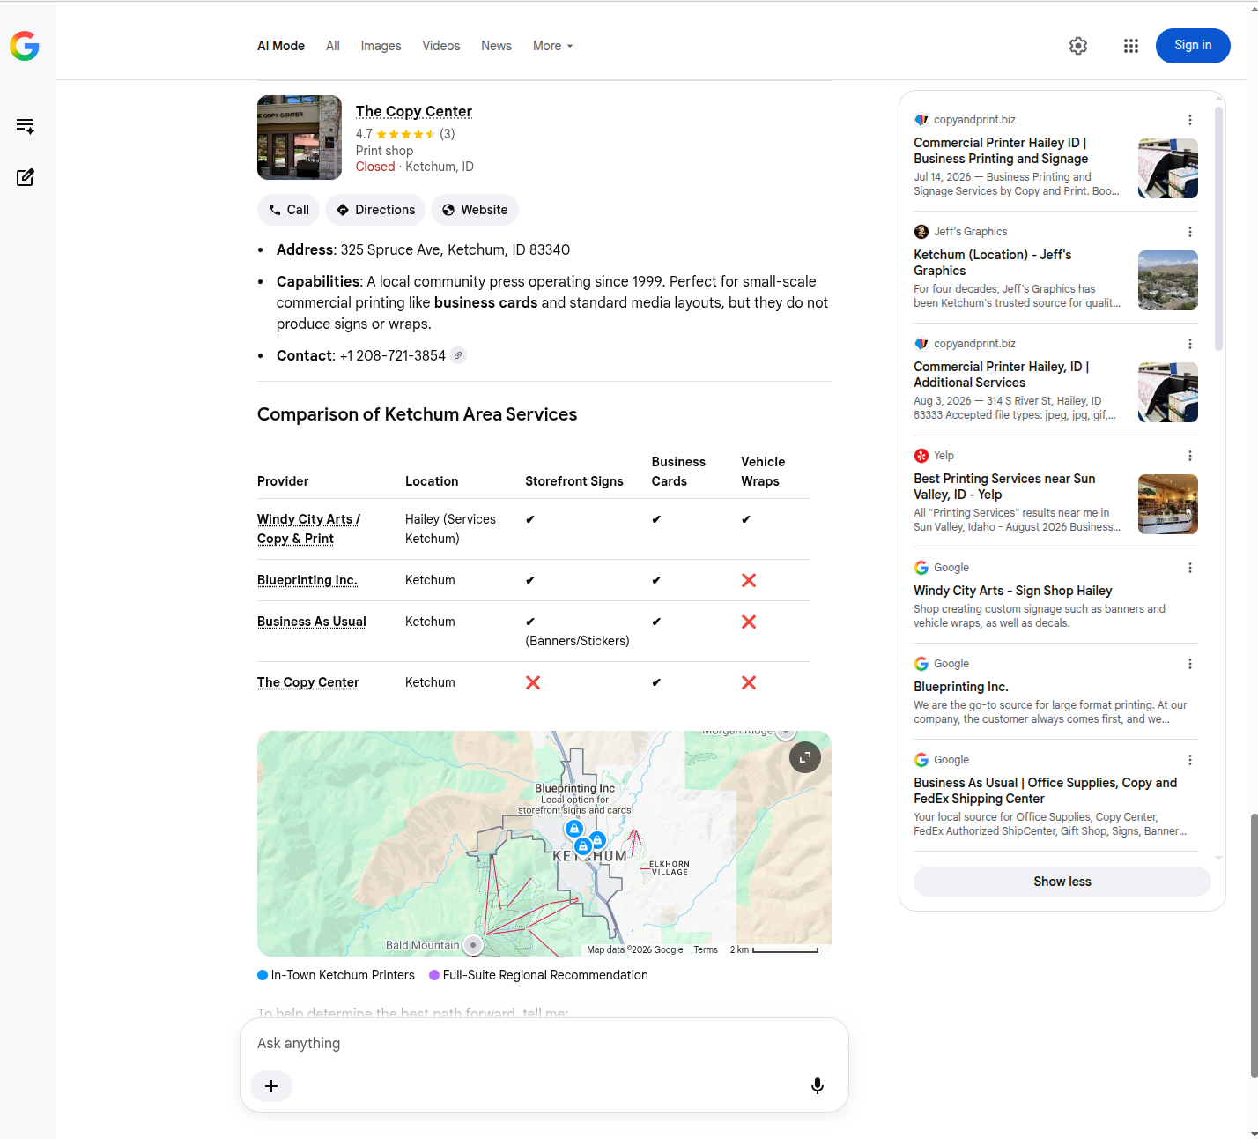Expand the More dropdown menu

[552, 46]
